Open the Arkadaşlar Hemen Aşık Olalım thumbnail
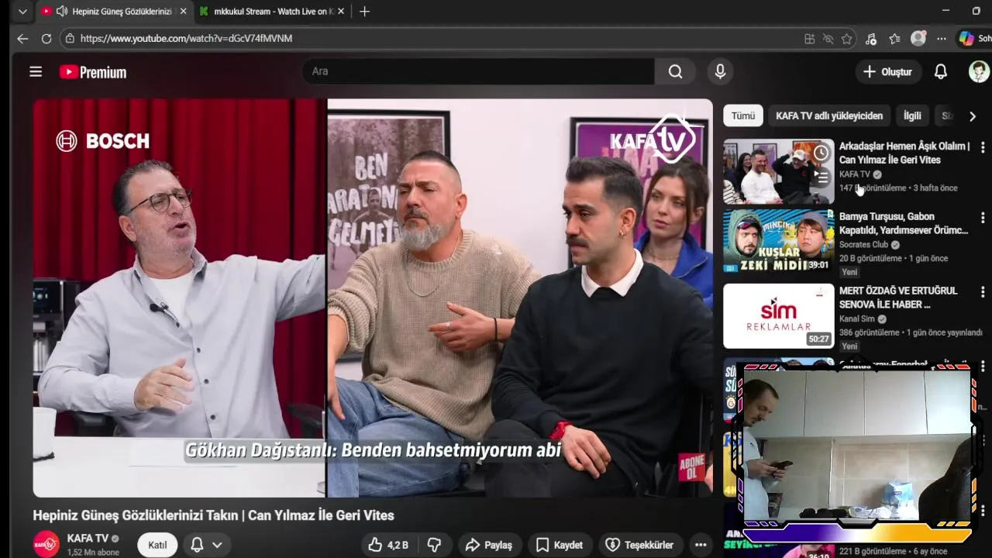 [x=779, y=171]
